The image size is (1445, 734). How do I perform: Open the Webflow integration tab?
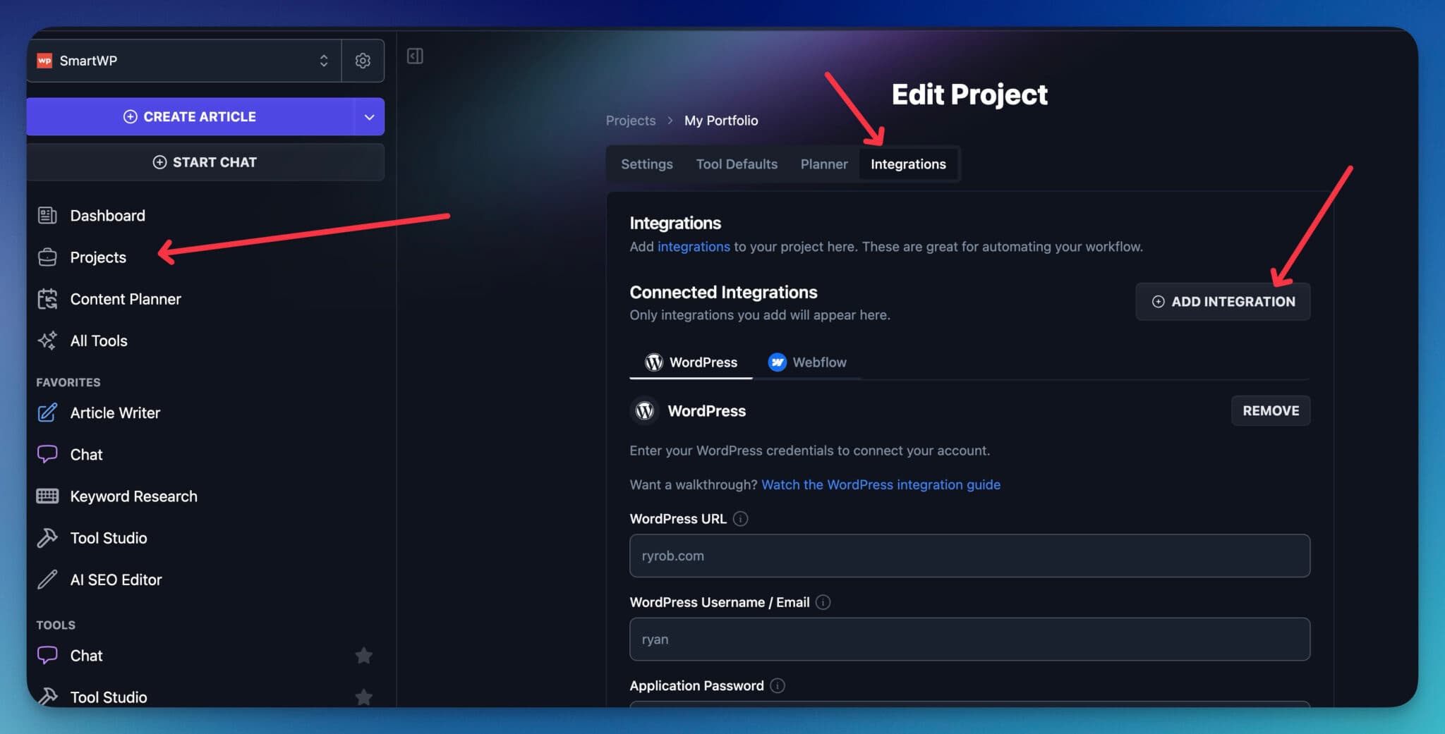coord(809,362)
